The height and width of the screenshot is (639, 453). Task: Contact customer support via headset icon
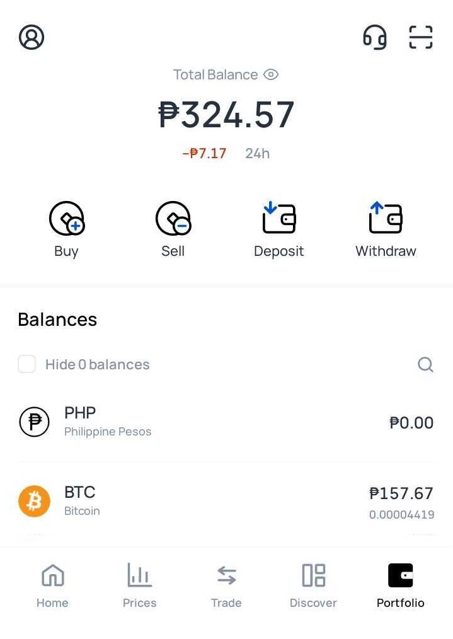375,38
